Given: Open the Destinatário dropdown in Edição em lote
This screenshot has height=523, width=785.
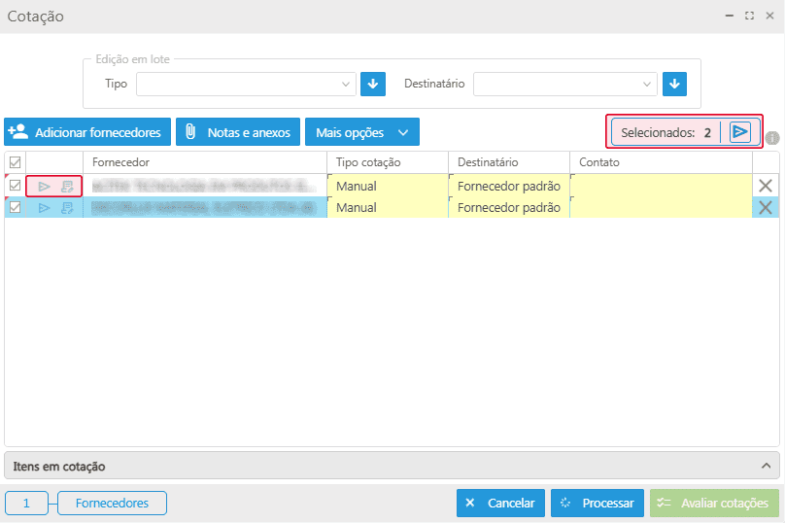Looking at the screenshot, I should point(564,85).
